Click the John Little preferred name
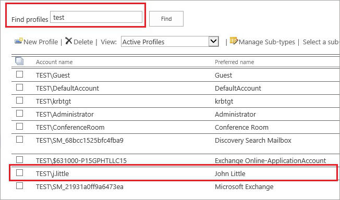 (230, 173)
